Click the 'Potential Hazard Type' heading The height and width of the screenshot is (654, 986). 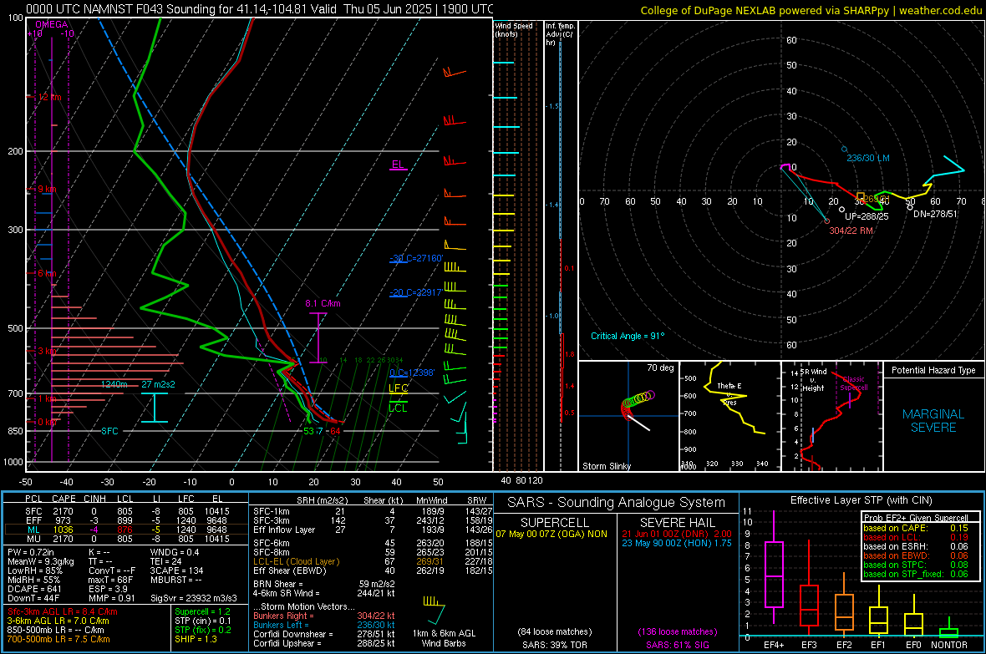[x=934, y=370]
